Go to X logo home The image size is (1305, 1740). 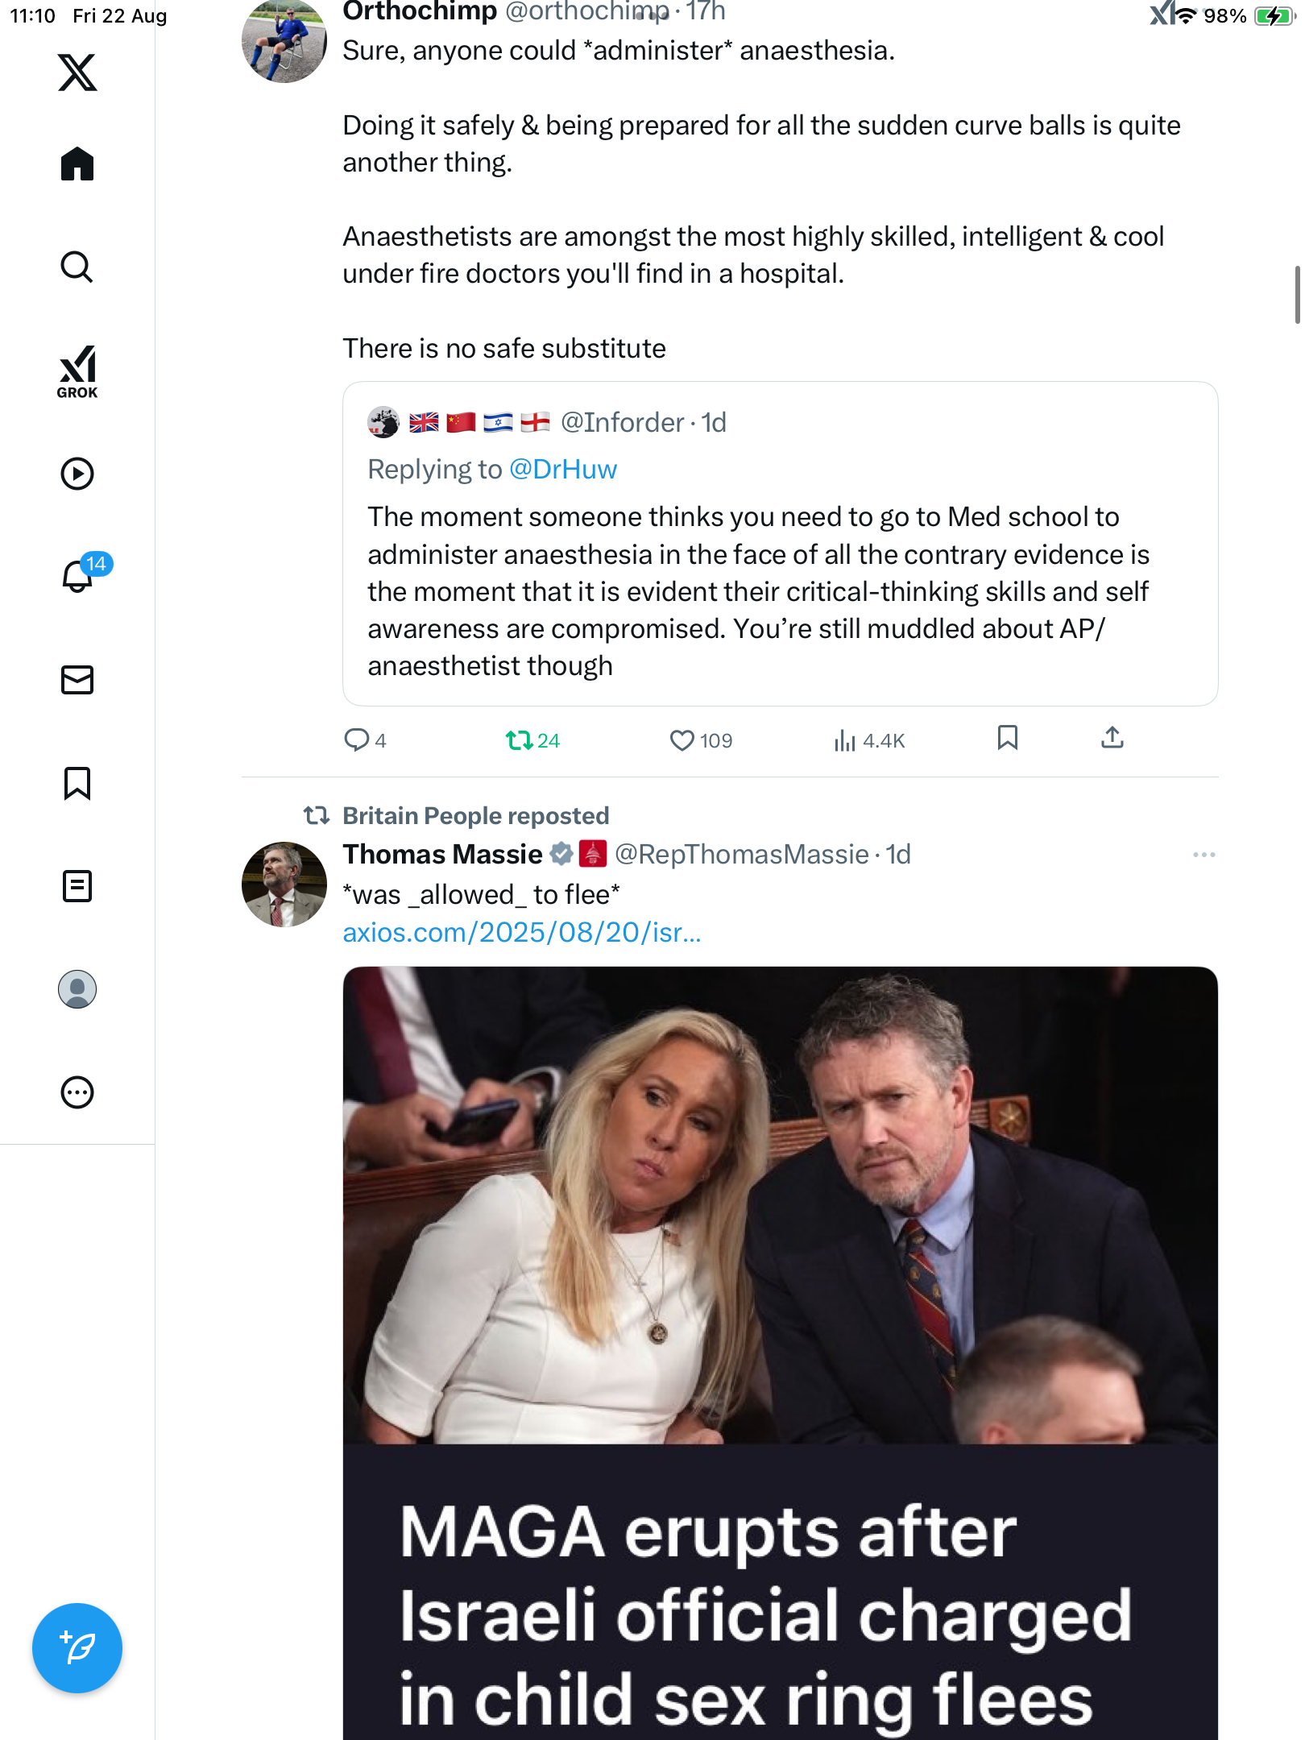(x=77, y=72)
